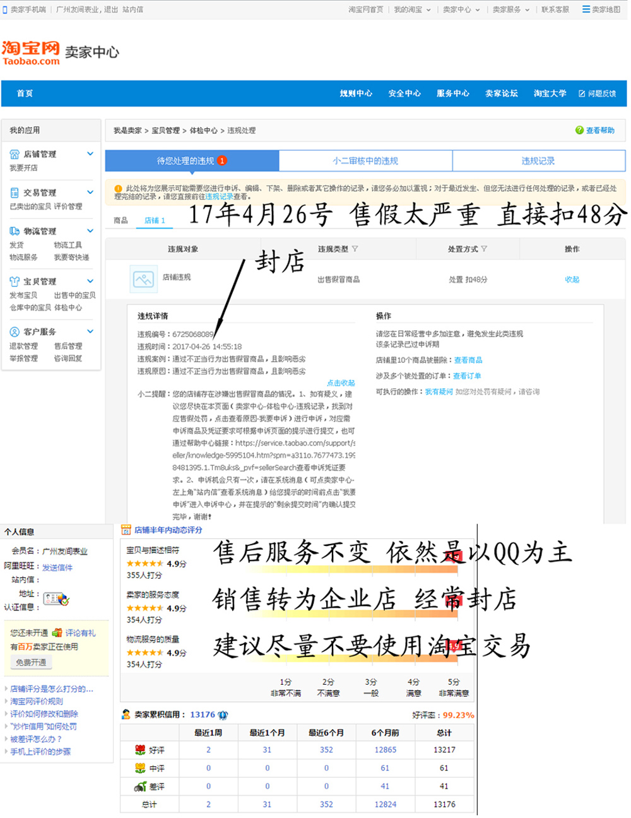Click 已卖出的宝贝 sidebar link

pos(30,206)
